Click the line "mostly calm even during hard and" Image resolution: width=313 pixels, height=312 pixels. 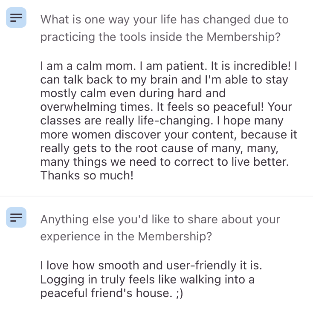pyautogui.click(x=133, y=93)
